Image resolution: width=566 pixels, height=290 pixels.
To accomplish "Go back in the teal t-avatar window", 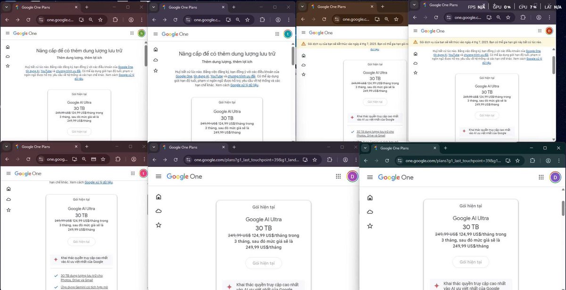I will click(153, 20).
